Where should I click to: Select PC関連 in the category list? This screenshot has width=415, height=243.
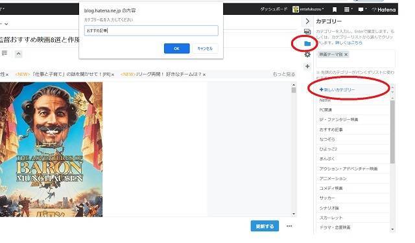353,110
